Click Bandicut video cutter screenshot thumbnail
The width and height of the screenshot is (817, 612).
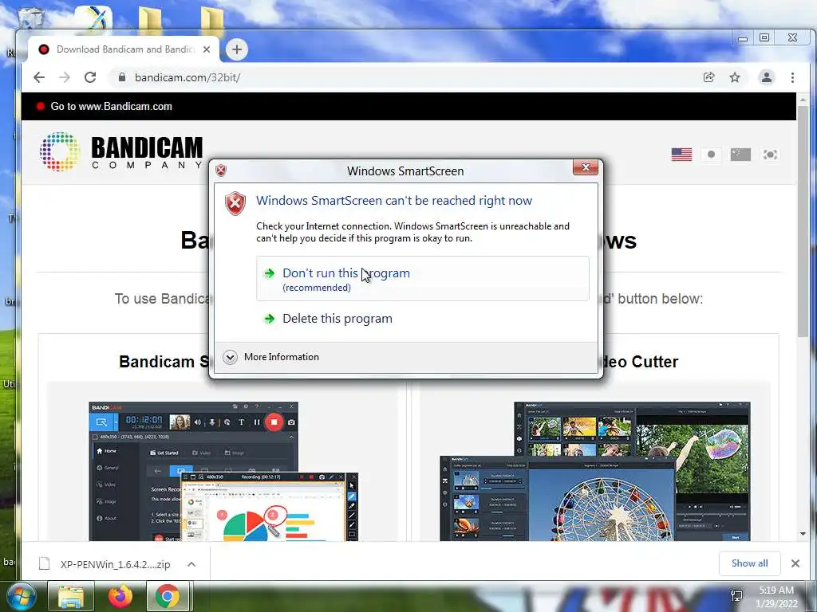click(x=595, y=472)
